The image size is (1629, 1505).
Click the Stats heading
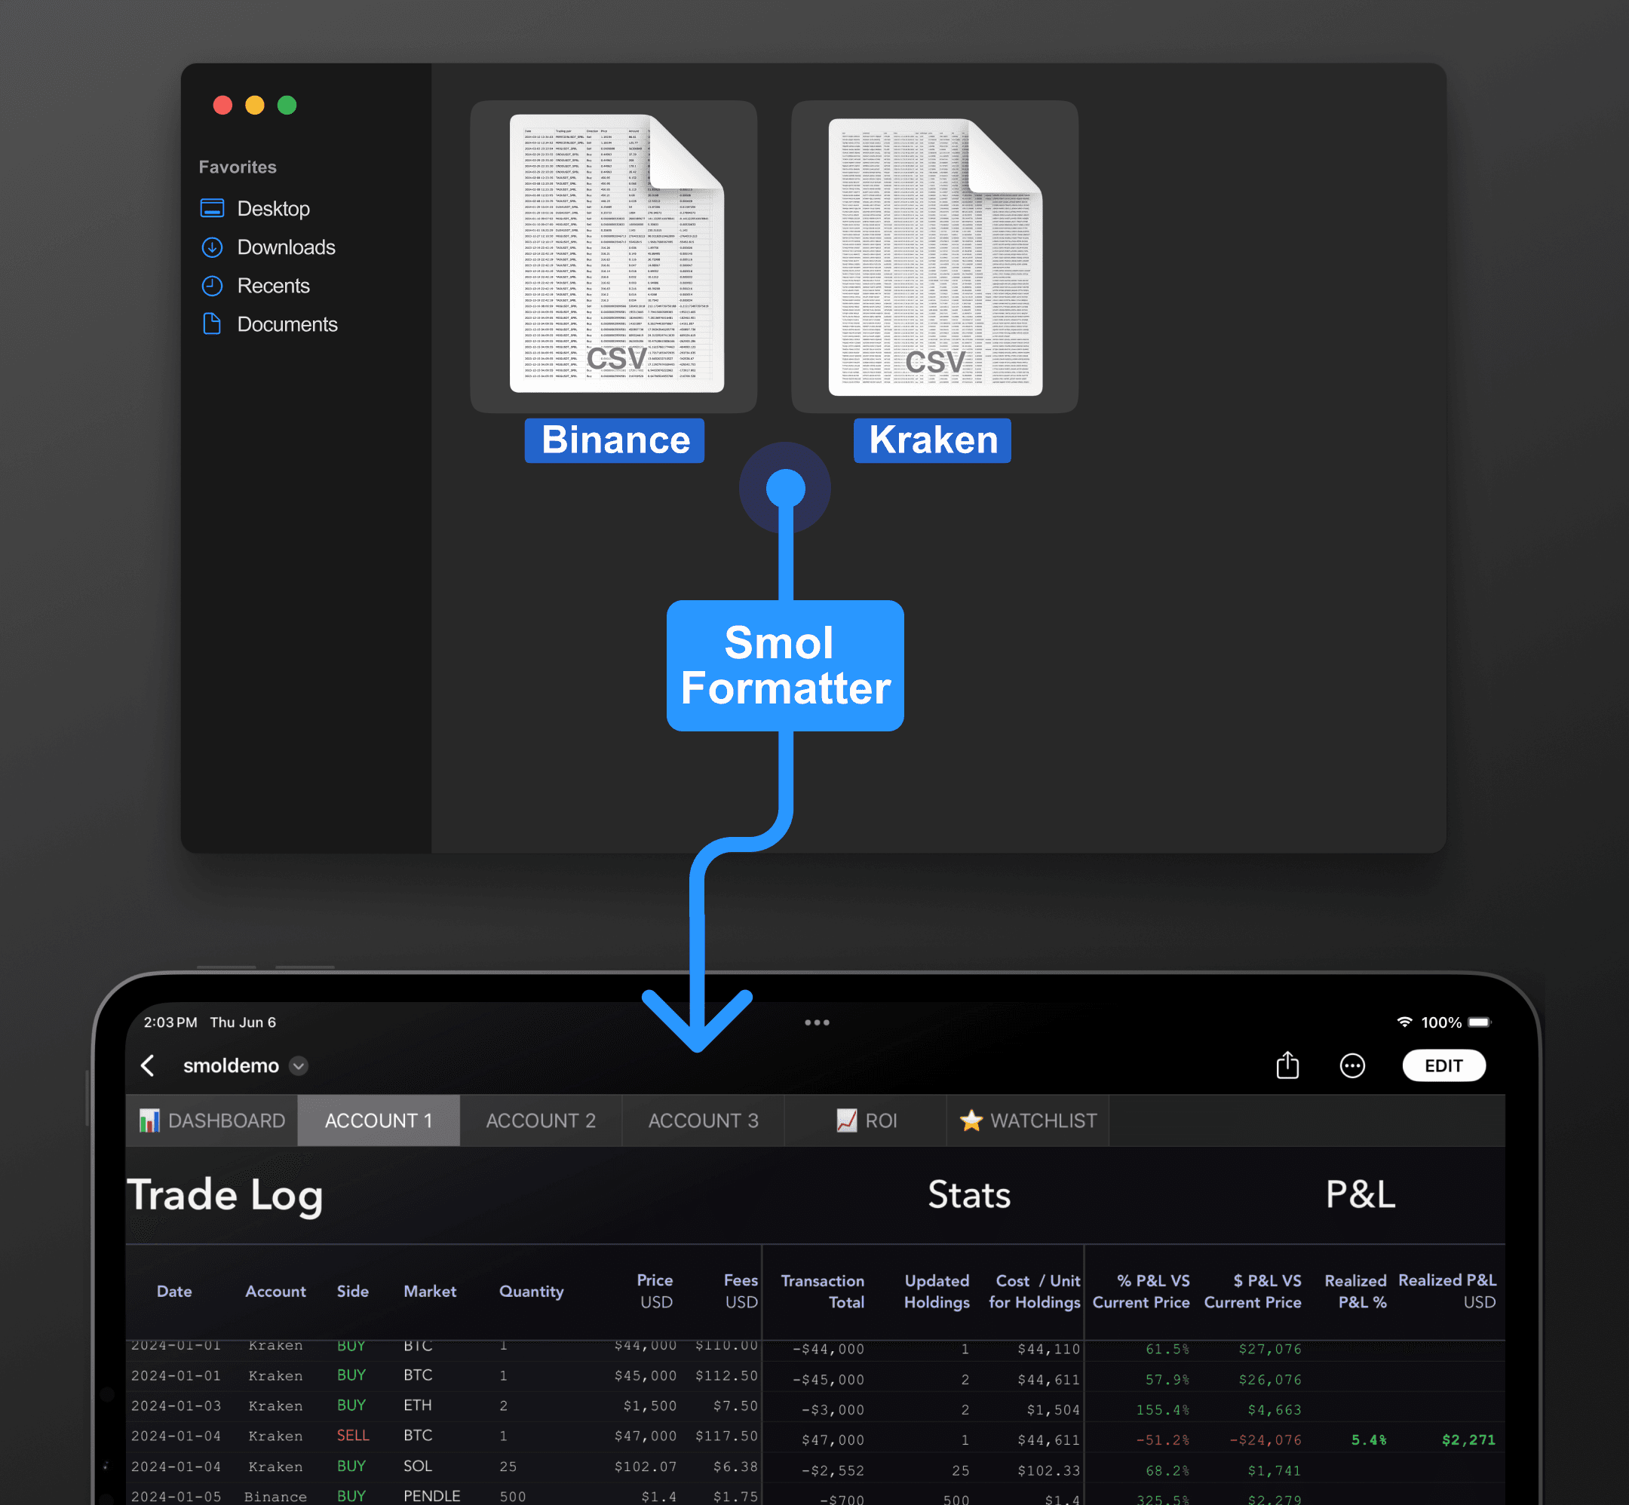point(969,1194)
